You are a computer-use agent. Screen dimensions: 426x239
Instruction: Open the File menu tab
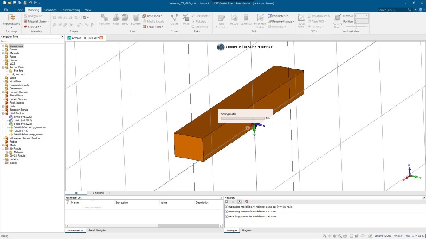6,10
